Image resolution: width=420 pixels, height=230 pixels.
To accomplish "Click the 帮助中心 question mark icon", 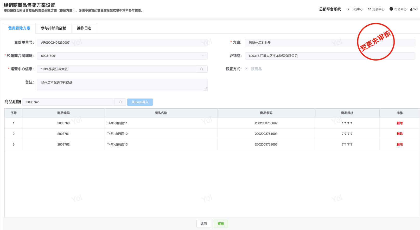I will (391, 9).
